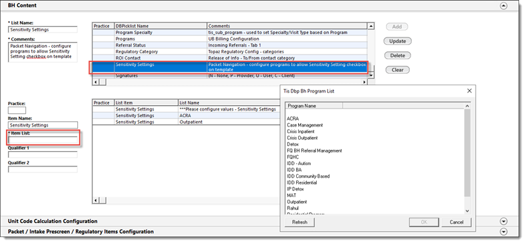The width and height of the screenshot is (525, 243).
Task: Click the Practice input box
Action: [x=17, y=110]
